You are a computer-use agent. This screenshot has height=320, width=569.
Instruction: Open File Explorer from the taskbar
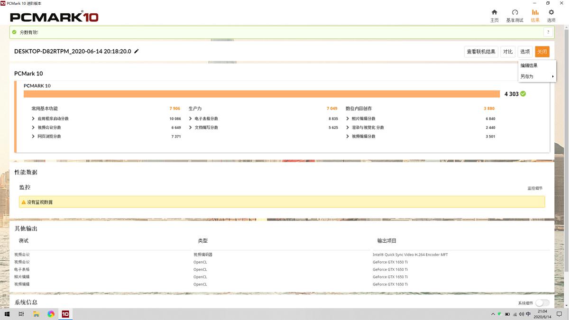(x=36, y=314)
